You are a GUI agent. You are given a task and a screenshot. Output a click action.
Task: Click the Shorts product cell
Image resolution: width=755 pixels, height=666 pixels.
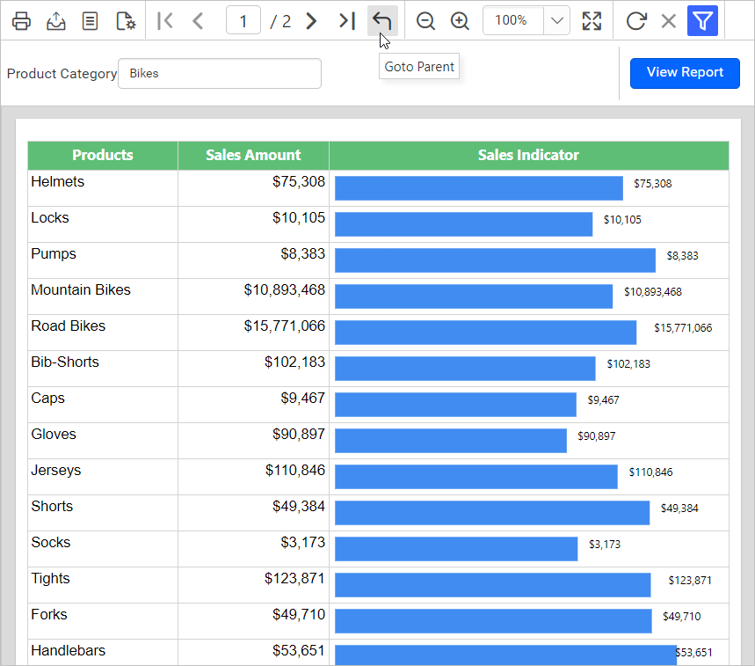click(x=103, y=513)
